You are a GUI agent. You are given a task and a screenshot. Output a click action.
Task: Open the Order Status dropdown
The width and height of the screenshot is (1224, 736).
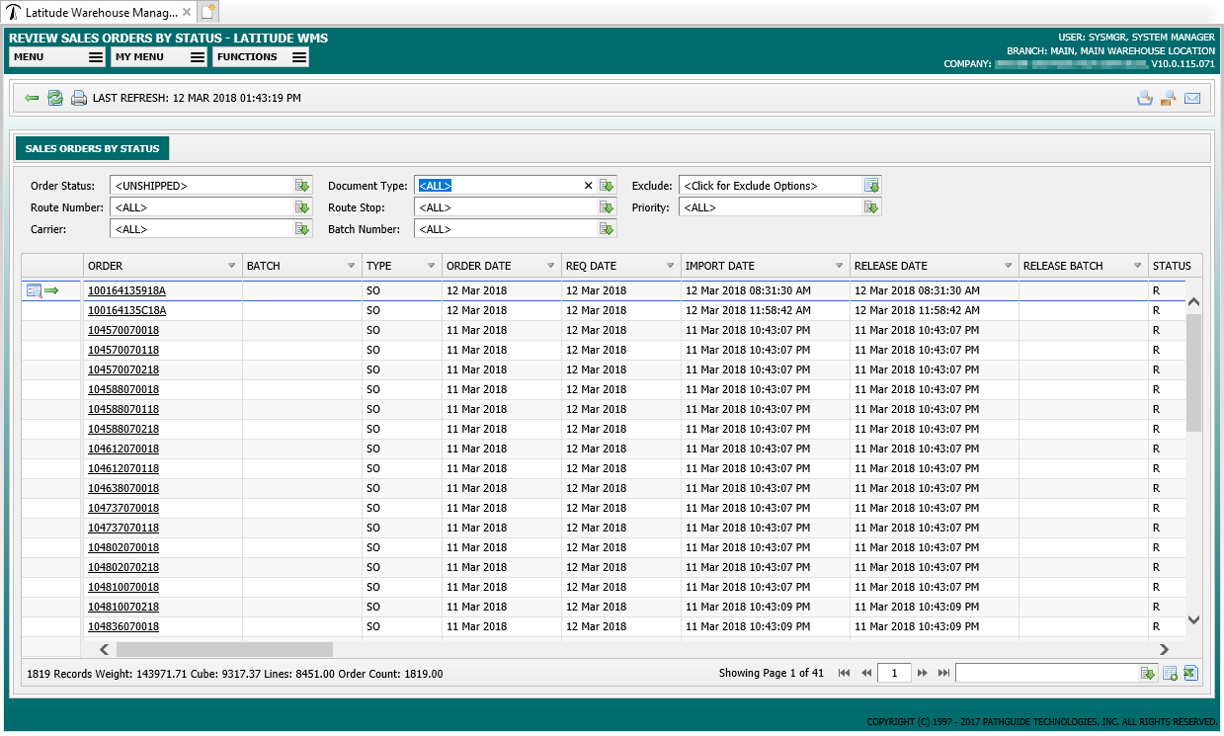point(302,186)
